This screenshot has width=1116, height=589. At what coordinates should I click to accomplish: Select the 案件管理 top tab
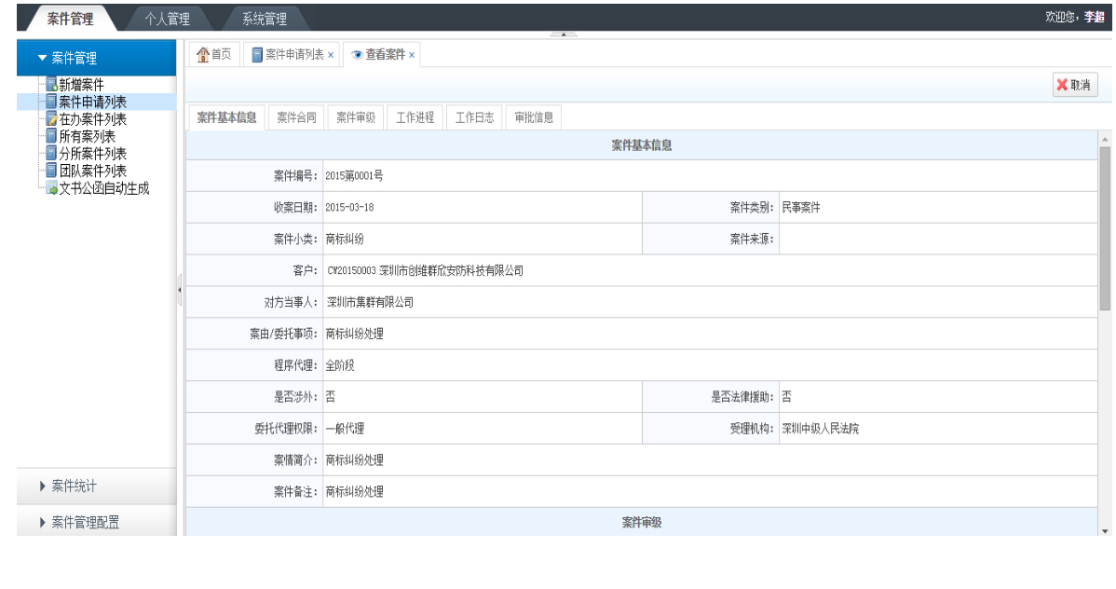[70, 20]
